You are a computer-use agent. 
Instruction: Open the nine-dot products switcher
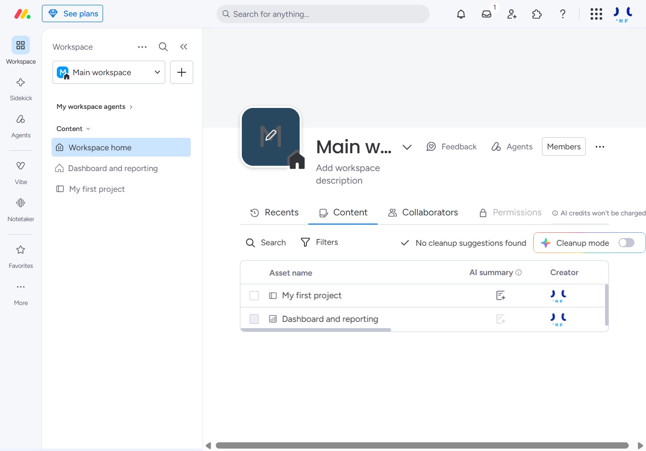coord(596,14)
